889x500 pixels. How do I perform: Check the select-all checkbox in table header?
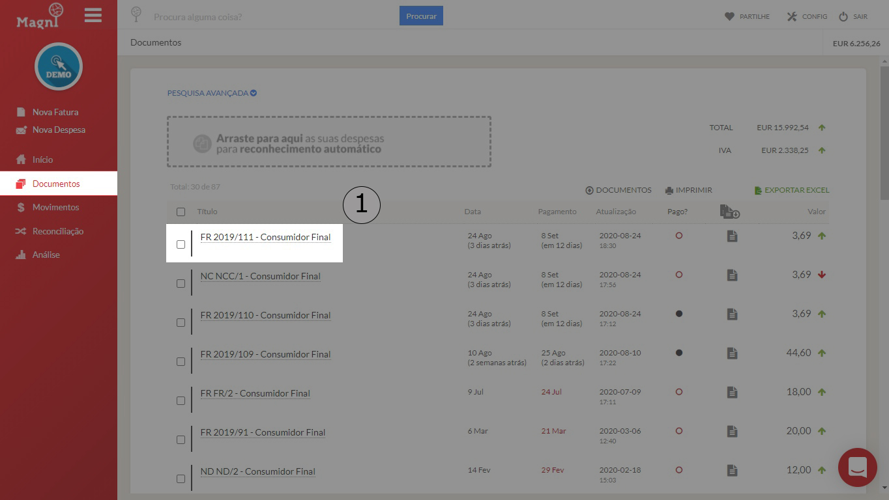[181, 212]
